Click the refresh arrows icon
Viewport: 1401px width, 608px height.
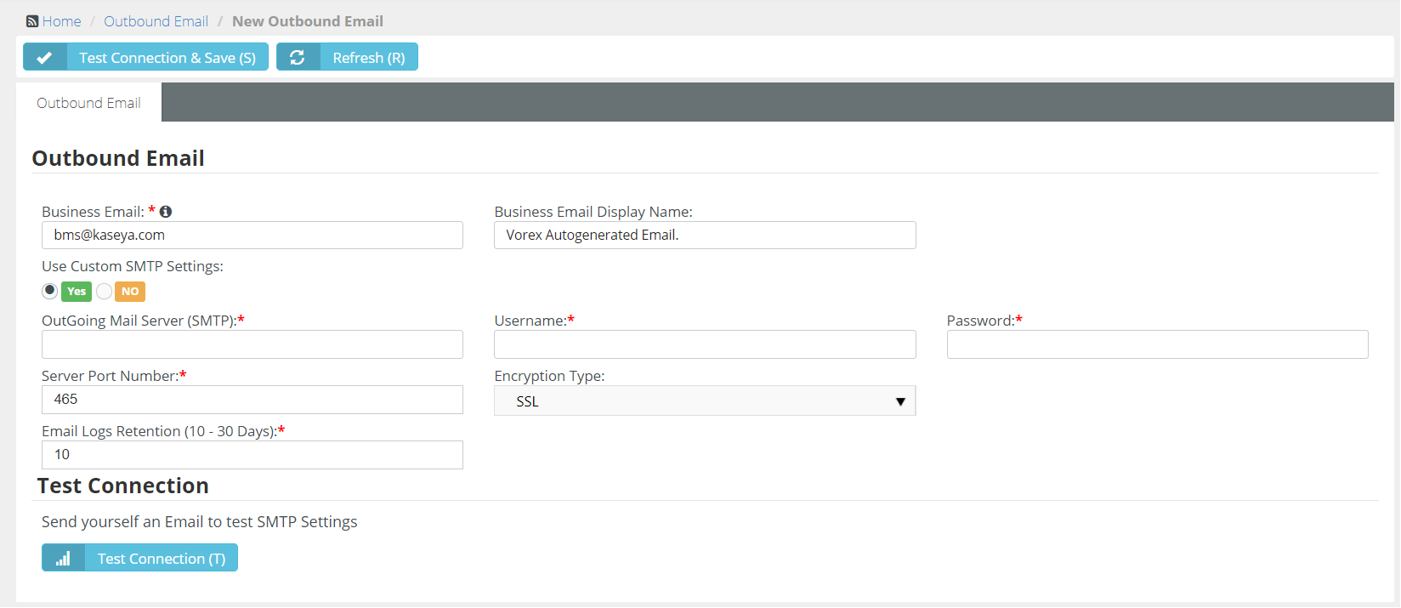(x=298, y=58)
